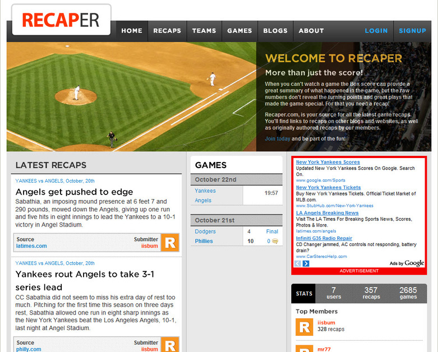The image size is (438, 352).
Task: Open Yankees team in October 22nd game
Action: pyautogui.click(x=205, y=191)
